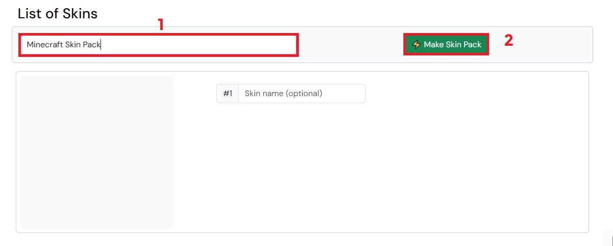Click the word Skins in the heading

[x=80, y=14]
